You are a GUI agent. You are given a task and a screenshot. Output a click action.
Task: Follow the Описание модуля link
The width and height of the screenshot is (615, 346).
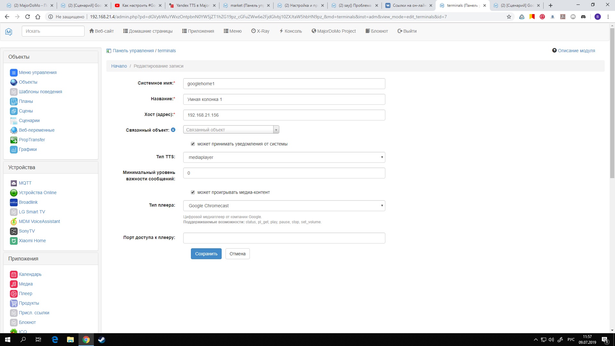point(576,51)
